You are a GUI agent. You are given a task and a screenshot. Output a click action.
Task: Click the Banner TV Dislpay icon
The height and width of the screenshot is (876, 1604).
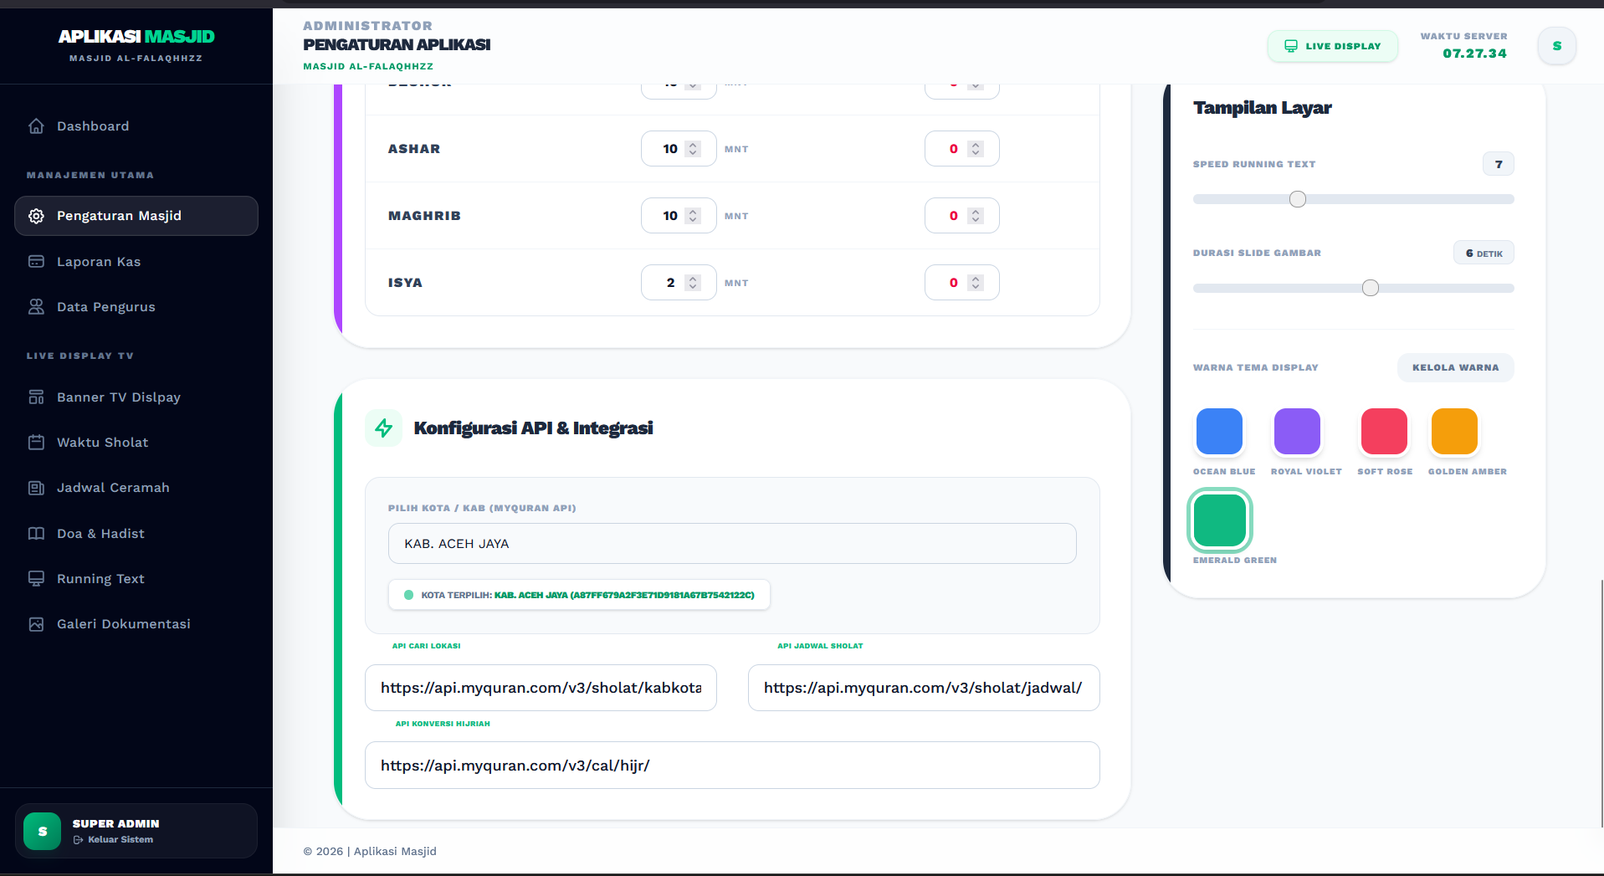[x=36, y=397]
